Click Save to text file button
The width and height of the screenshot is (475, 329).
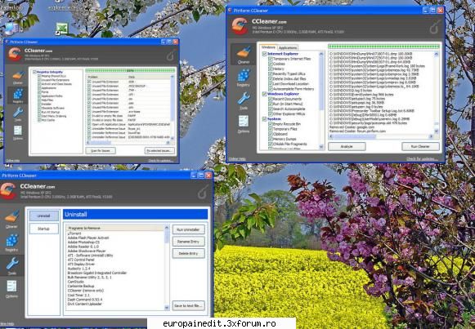pos(188,305)
